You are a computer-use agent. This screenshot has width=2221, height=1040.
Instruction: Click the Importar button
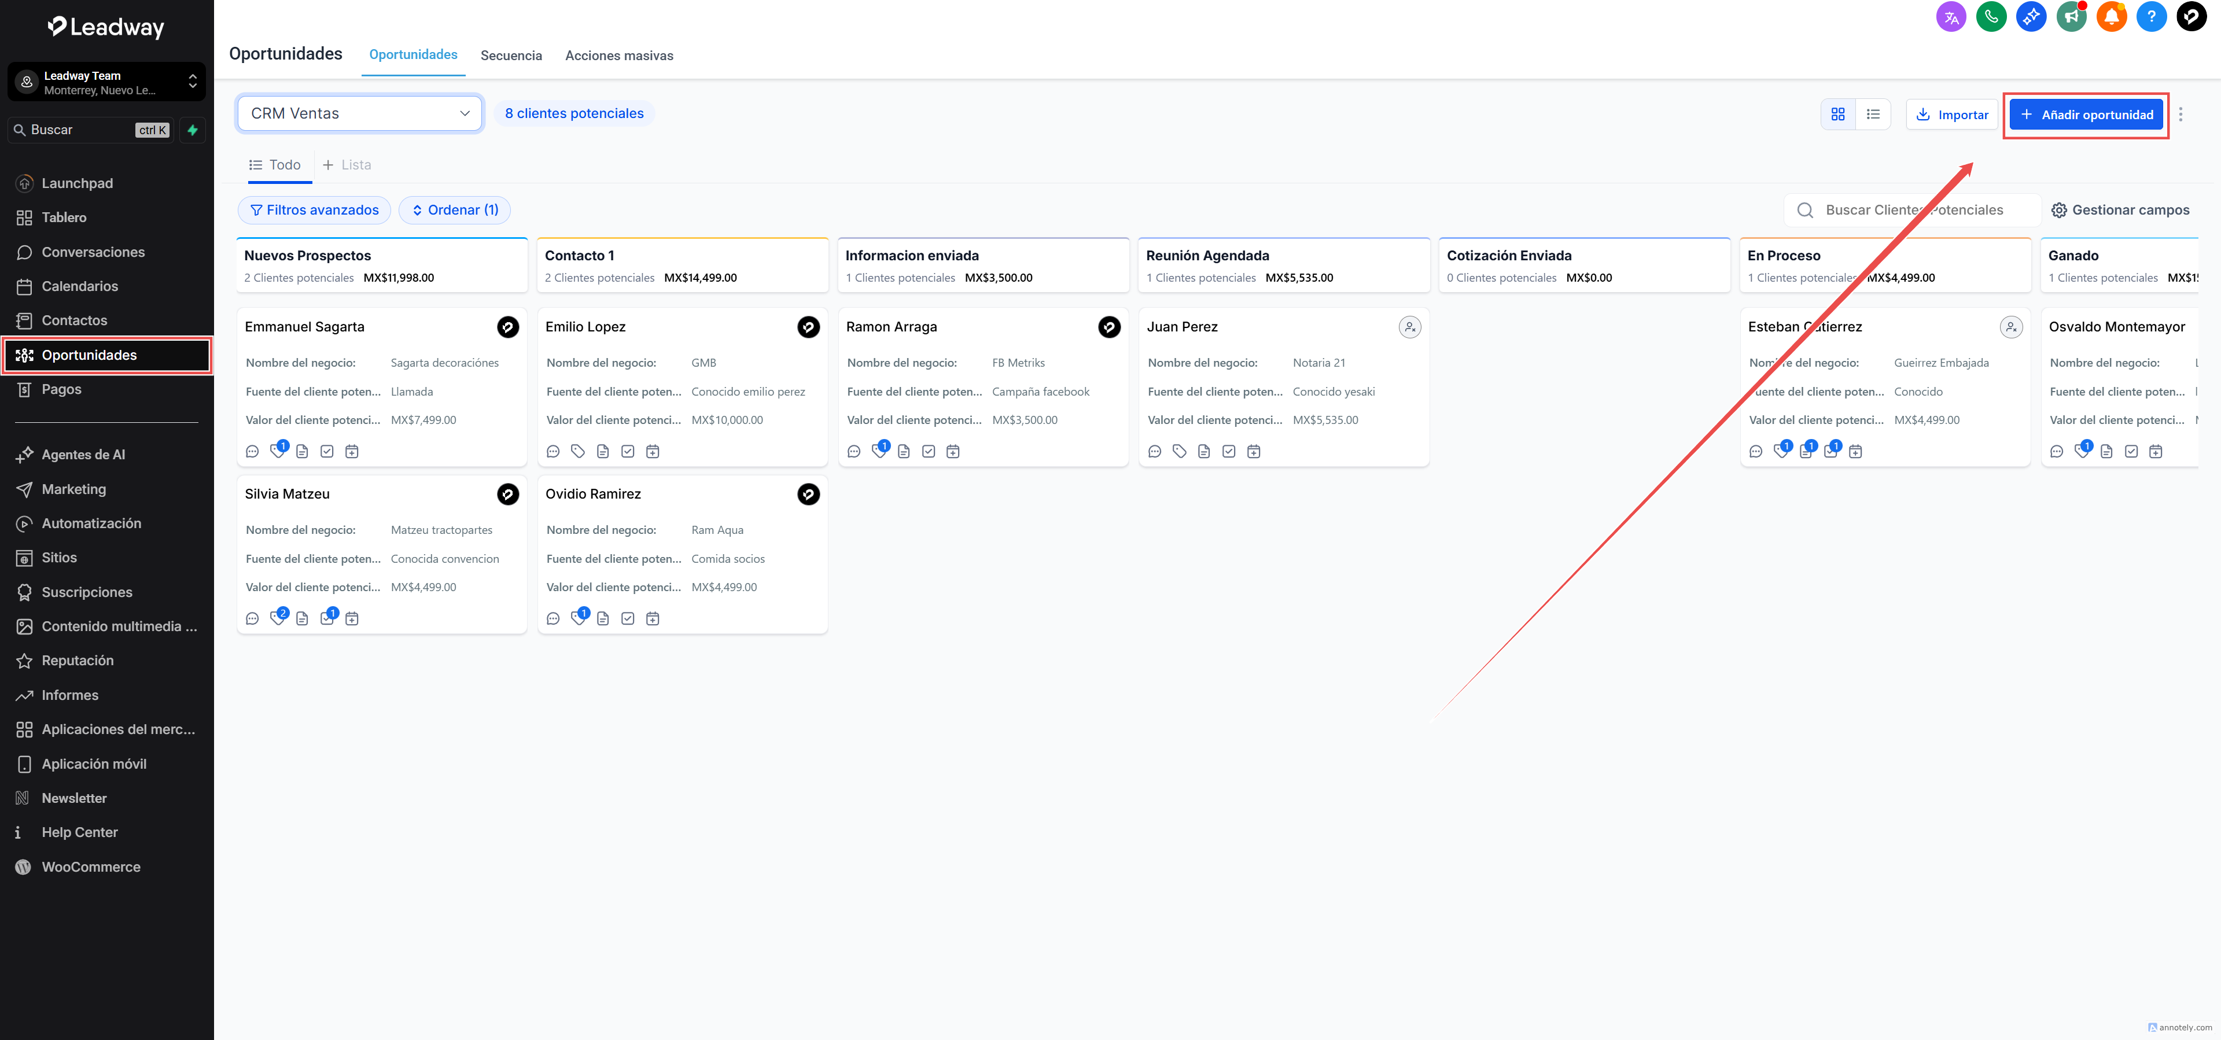(x=1951, y=115)
